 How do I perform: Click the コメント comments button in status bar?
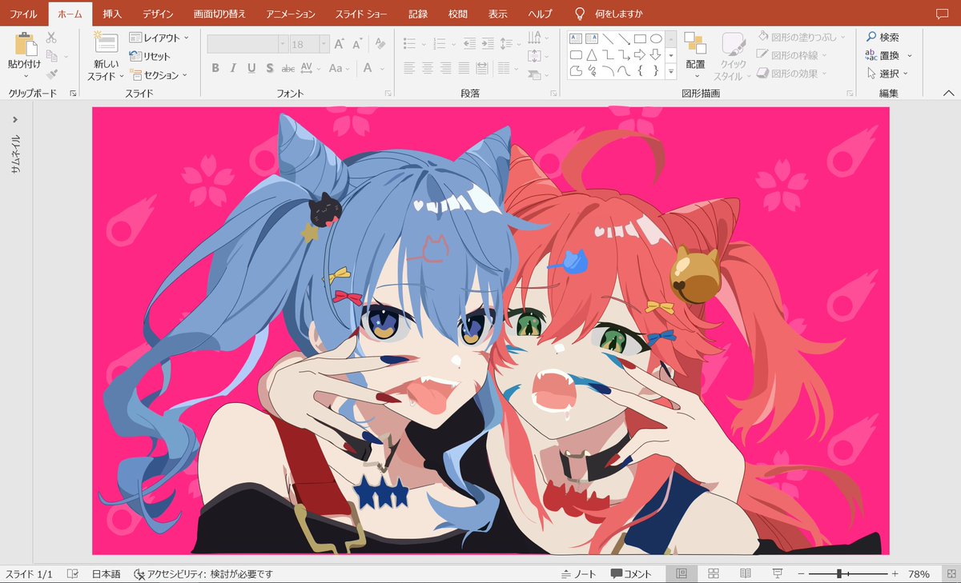click(631, 574)
